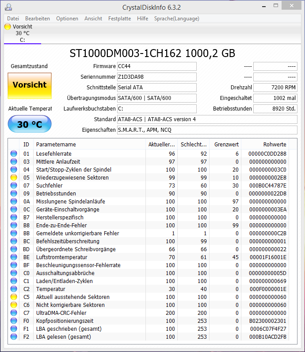Viewport: 305px width, 352px height.
Task: Click the yellow orb for Aktuell ausstehende Sektoren
Action: tap(14, 297)
